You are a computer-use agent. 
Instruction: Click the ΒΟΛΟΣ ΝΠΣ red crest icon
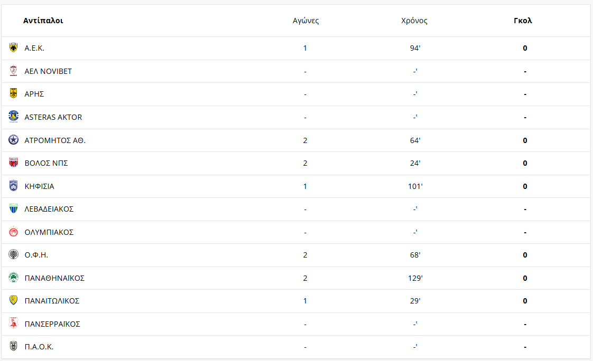pyautogui.click(x=13, y=163)
